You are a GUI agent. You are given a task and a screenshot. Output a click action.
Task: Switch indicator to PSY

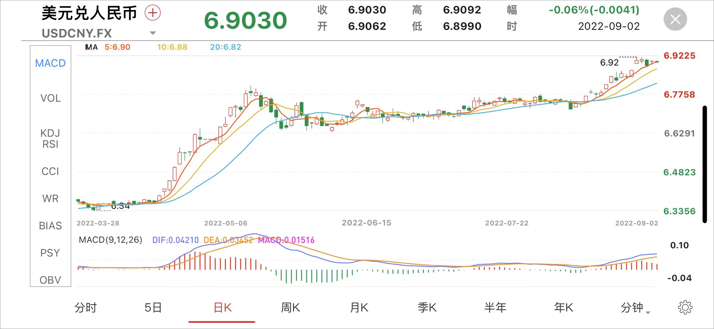point(50,253)
